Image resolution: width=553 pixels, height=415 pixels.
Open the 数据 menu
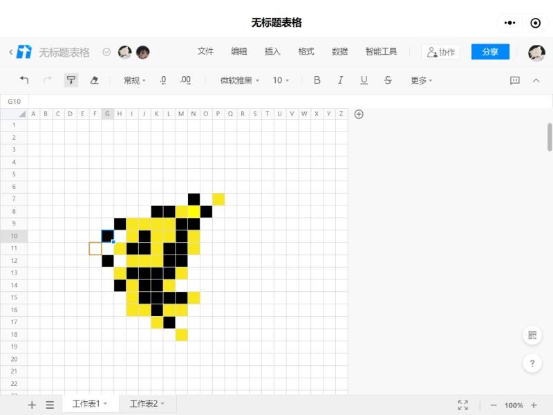[339, 51]
